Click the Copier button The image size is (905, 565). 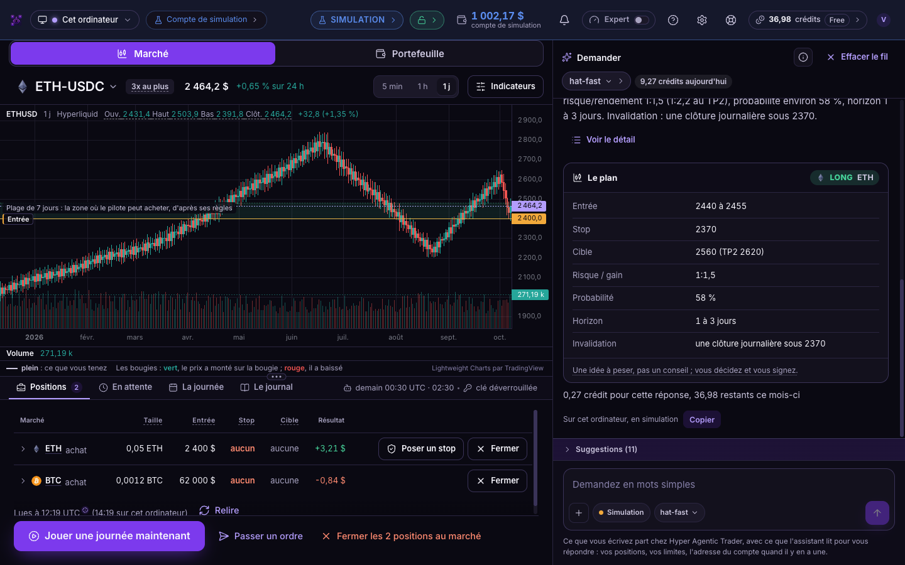click(x=702, y=420)
